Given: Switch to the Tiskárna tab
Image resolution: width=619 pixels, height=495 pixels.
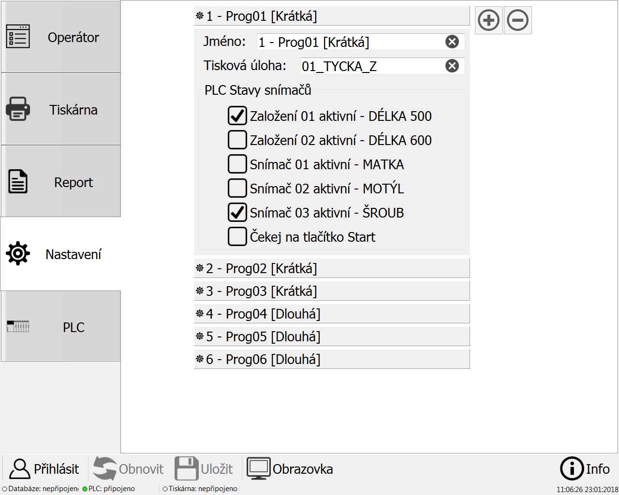Looking at the screenshot, I should (x=60, y=109).
